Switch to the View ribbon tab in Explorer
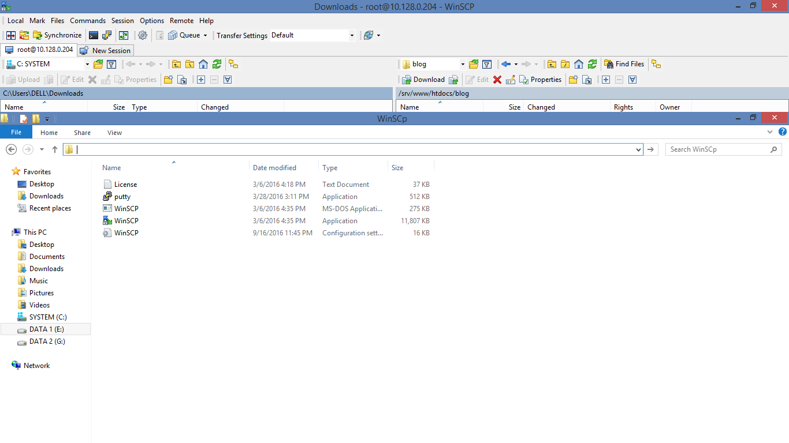Screen dimensions: 789x443 pyautogui.click(x=114, y=133)
